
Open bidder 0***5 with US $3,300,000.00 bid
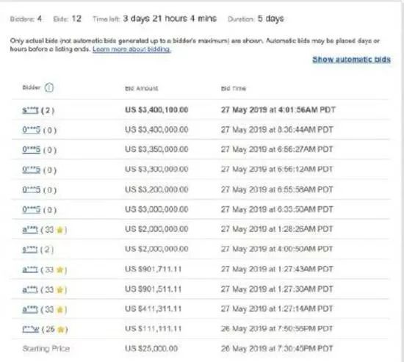click(x=31, y=170)
